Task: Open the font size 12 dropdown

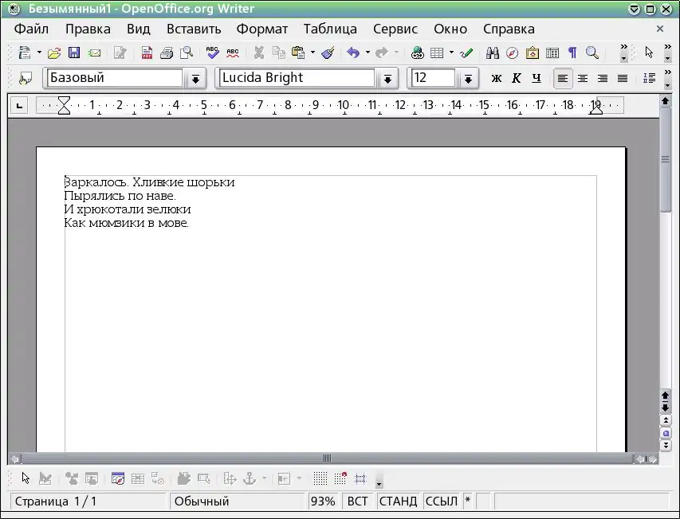Action: point(467,79)
